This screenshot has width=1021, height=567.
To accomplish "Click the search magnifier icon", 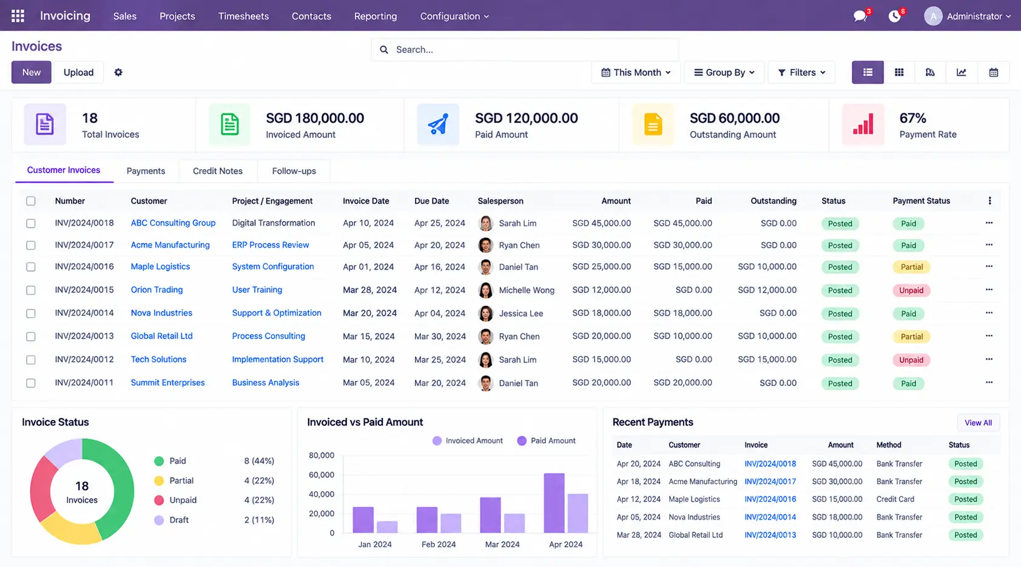I will (x=384, y=50).
